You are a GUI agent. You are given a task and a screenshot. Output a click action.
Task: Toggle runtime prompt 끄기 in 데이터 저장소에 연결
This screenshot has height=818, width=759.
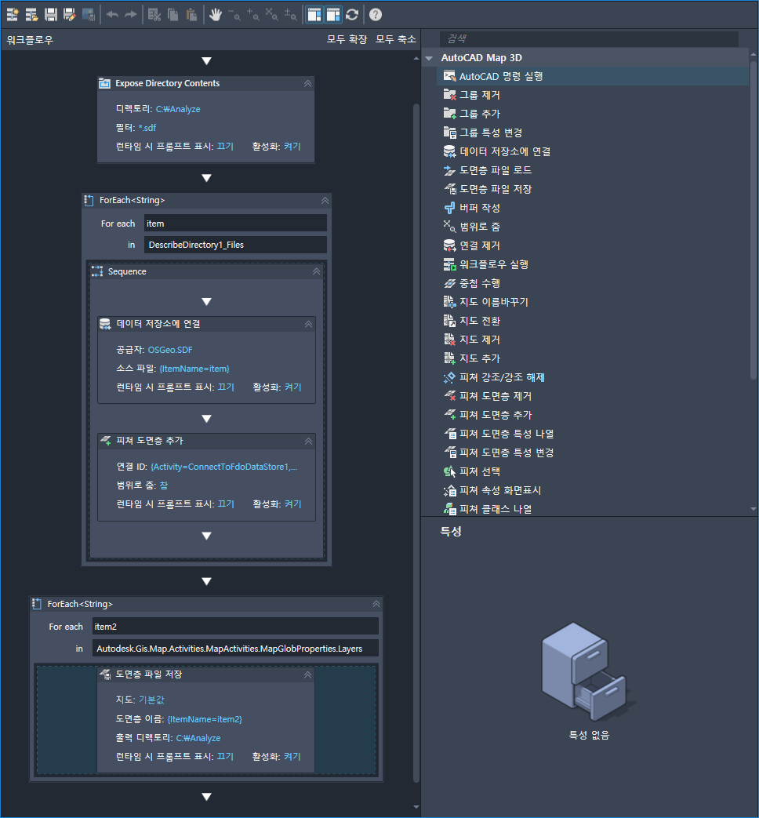(x=226, y=387)
